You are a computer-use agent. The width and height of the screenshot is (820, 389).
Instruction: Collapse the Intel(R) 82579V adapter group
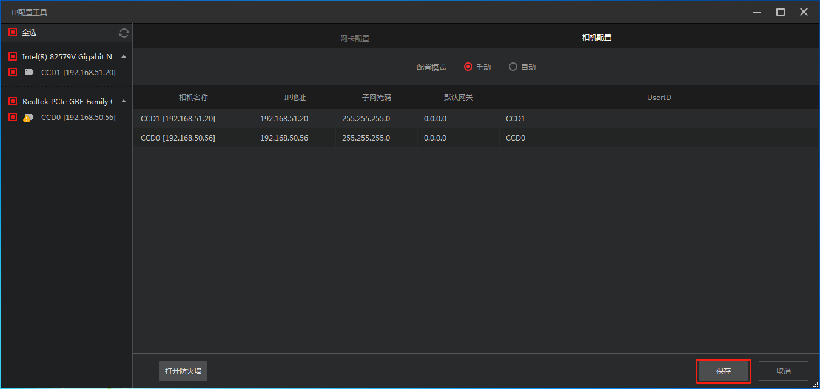click(124, 56)
